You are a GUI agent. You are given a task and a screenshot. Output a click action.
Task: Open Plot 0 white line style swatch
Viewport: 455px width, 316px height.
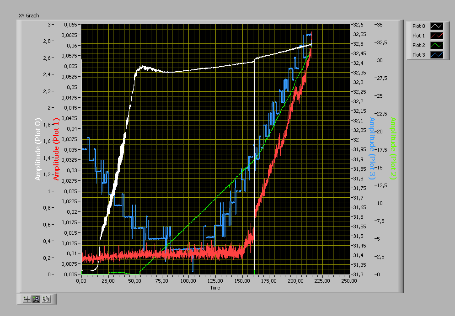pyautogui.click(x=437, y=26)
